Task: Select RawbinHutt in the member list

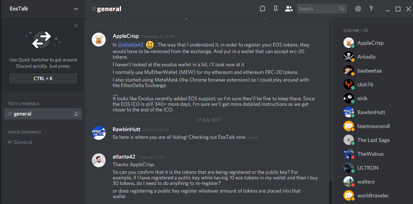Action: 371,112
